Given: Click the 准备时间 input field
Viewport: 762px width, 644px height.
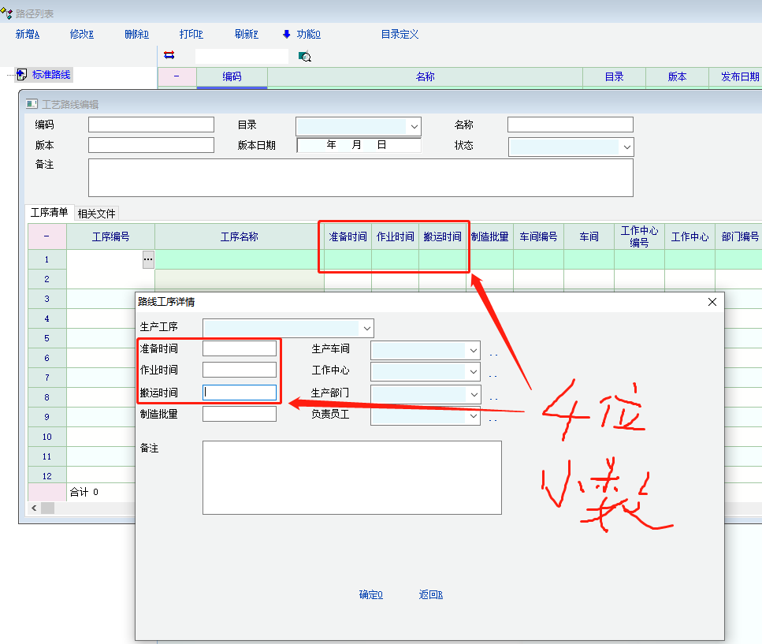Looking at the screenshot, I should coord(240,348).
